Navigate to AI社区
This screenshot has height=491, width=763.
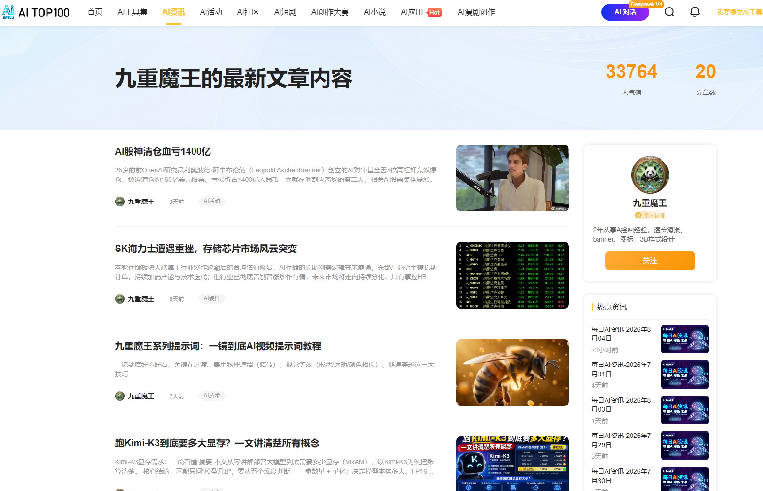pyautogui.click(x=248, y=12)
